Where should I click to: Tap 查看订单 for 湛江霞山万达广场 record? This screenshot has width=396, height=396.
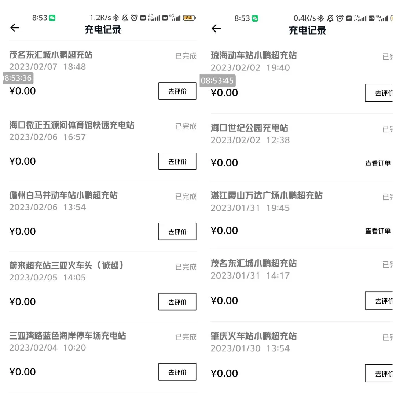click(x=378, y=231)
